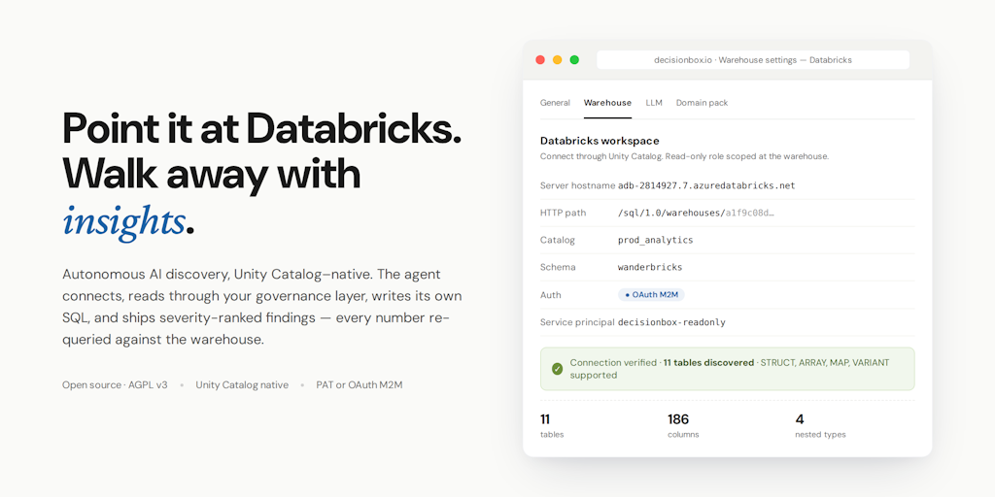The height and width of the screenshot is (497, 995).
Task: Click the 'PAT or OAuth M2M' text
Action: 360,384
